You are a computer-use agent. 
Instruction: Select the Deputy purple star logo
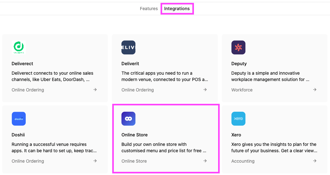coord(238,47)
